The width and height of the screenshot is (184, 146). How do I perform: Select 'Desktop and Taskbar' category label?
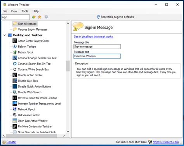[x=28, y=35]
